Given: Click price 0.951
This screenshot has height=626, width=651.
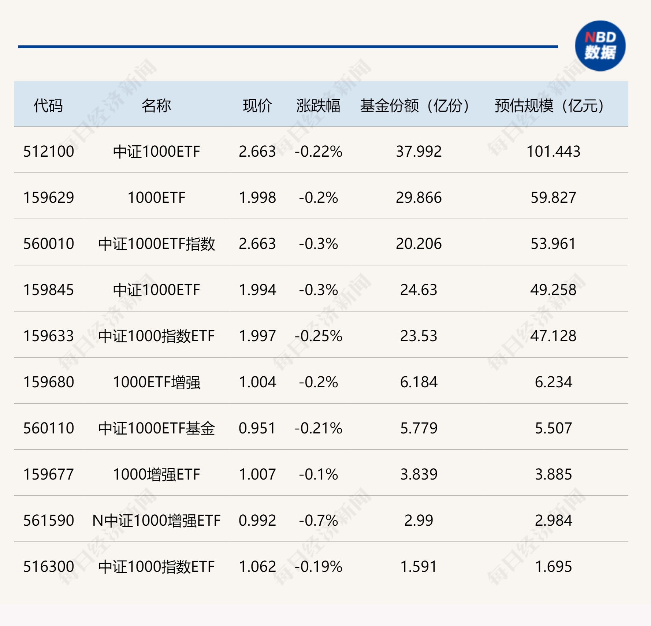Looking at the screenshot, I should pyautogui.click(x=257, y=428).
